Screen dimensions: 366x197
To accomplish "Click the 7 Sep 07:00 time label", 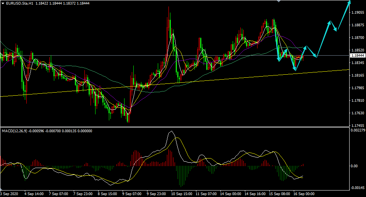I will point(58,194).
